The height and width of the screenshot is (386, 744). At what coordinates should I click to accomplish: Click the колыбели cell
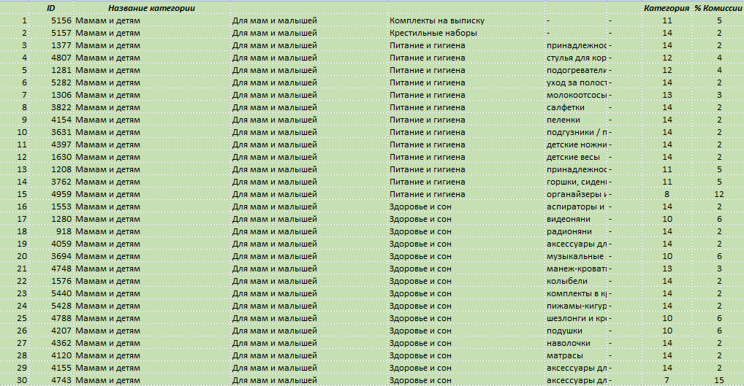point(576,281)
